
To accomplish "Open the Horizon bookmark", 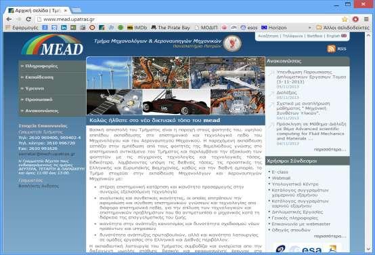I will [x=274, y=28].
